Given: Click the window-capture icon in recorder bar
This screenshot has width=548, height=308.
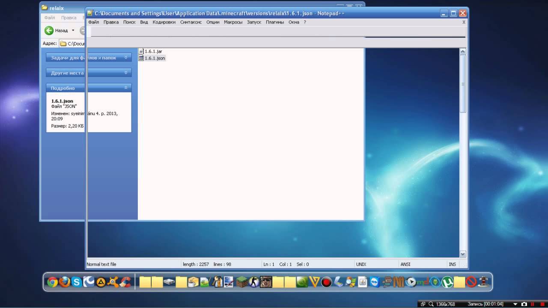Looking at the screenshot, I should click(x=423, y=304).
